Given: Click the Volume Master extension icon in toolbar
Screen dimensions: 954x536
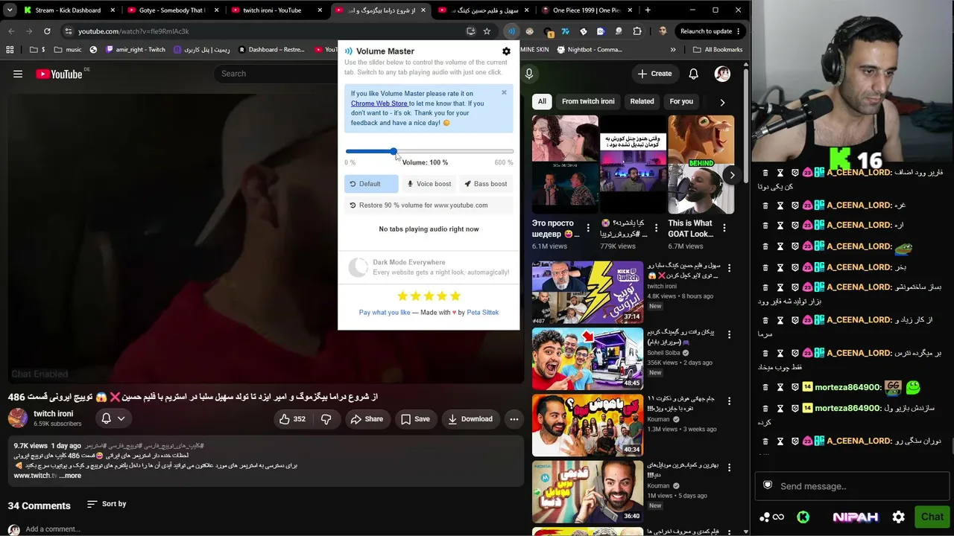Looking at the screenshot, I should coord(511,31).
